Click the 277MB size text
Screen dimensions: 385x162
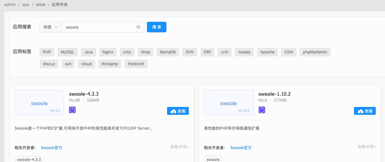(x=280, y=100)
